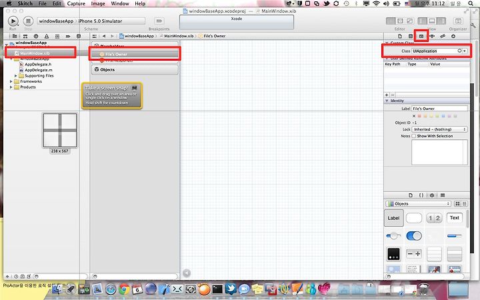Select the Objects section in outline
This screenshot has height=300, width=480.
pos(135,69)
